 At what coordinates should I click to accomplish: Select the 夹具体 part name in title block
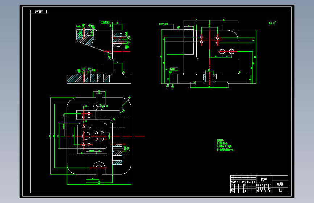coord(280,184)
